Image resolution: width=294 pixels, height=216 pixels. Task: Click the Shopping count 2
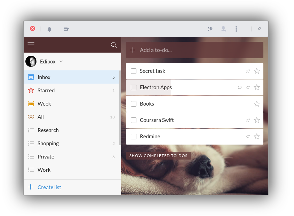(113, 144)
